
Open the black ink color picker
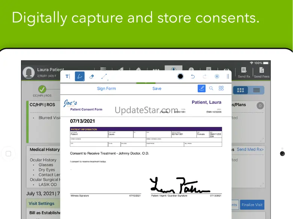(x=180, y=76)
